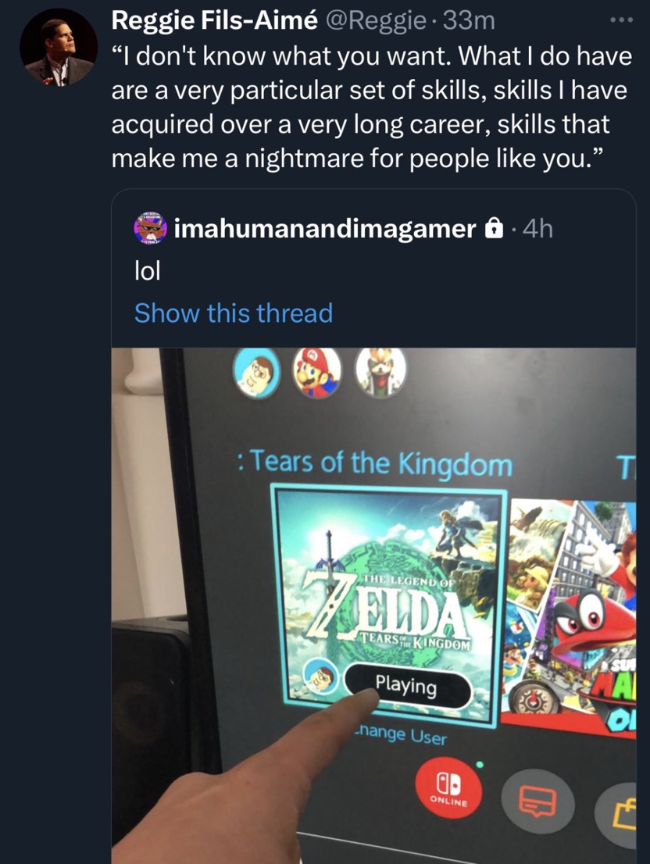Open Show this thread

coord(232,312)
